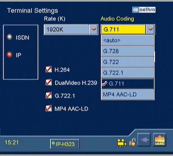Viewport: 173px width, 156px height.
Task: Expand the Rate (K) dropdown arrow
Action: (x=93, y=29)
